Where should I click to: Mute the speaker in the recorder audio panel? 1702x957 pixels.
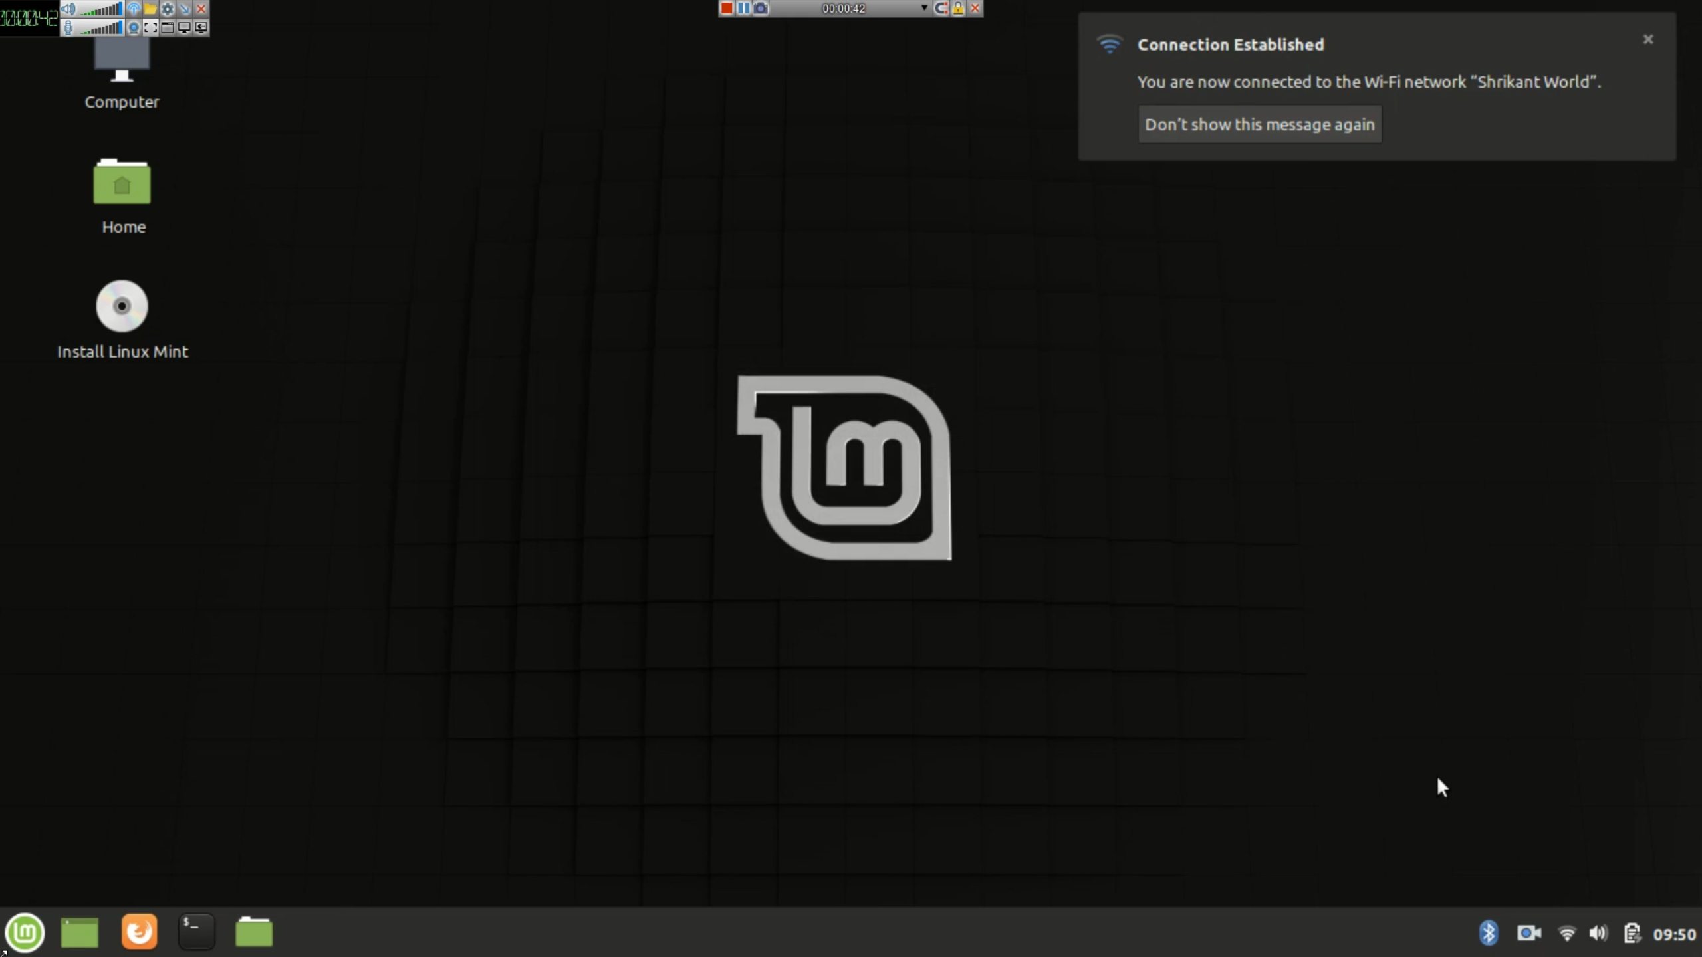tap(68, 9)
